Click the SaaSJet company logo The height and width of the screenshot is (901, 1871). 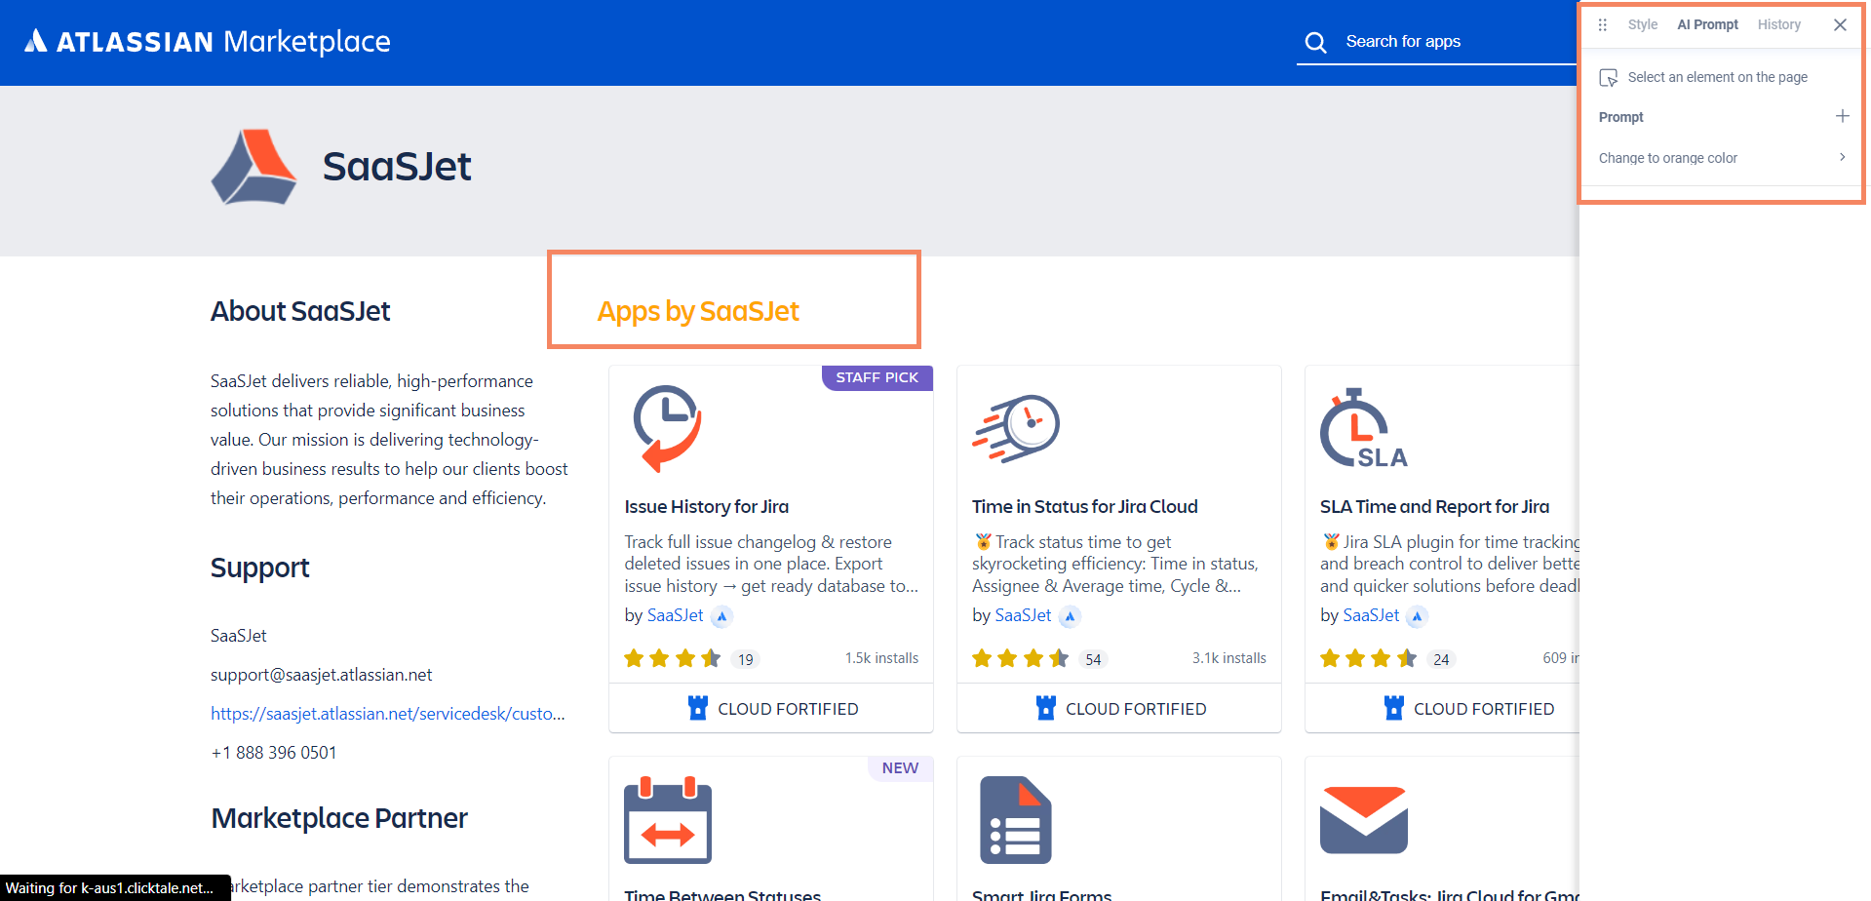click(253, 167)
